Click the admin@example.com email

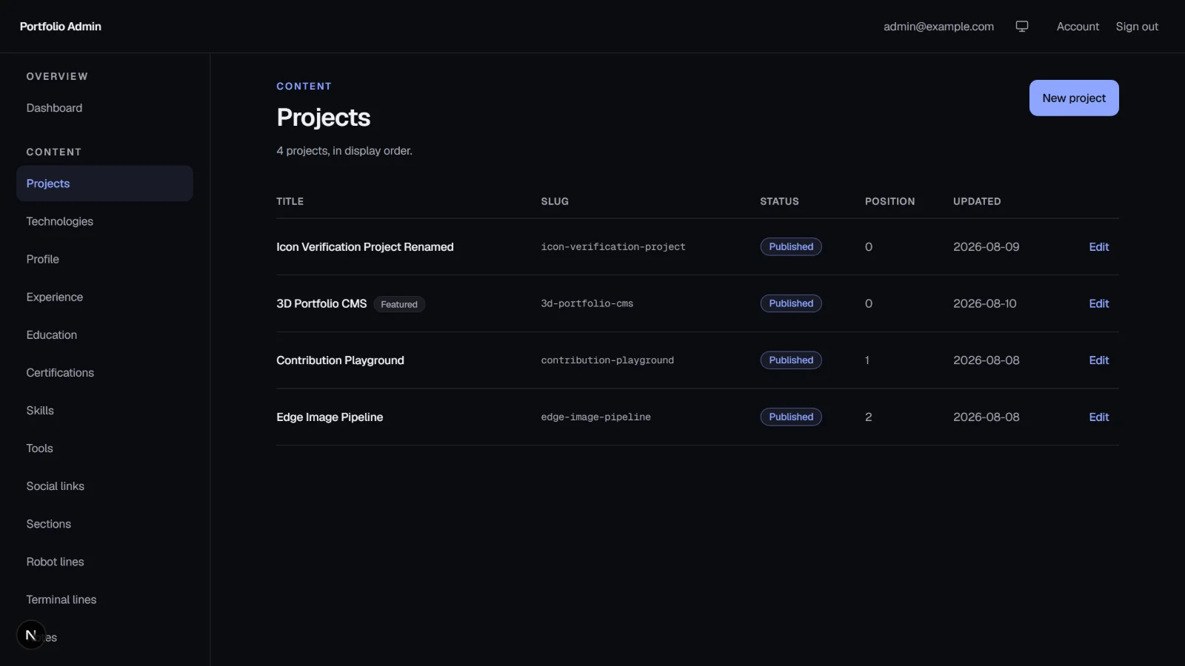point(938,27)
